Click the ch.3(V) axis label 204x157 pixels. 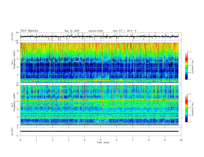click(x=12, y=132)
